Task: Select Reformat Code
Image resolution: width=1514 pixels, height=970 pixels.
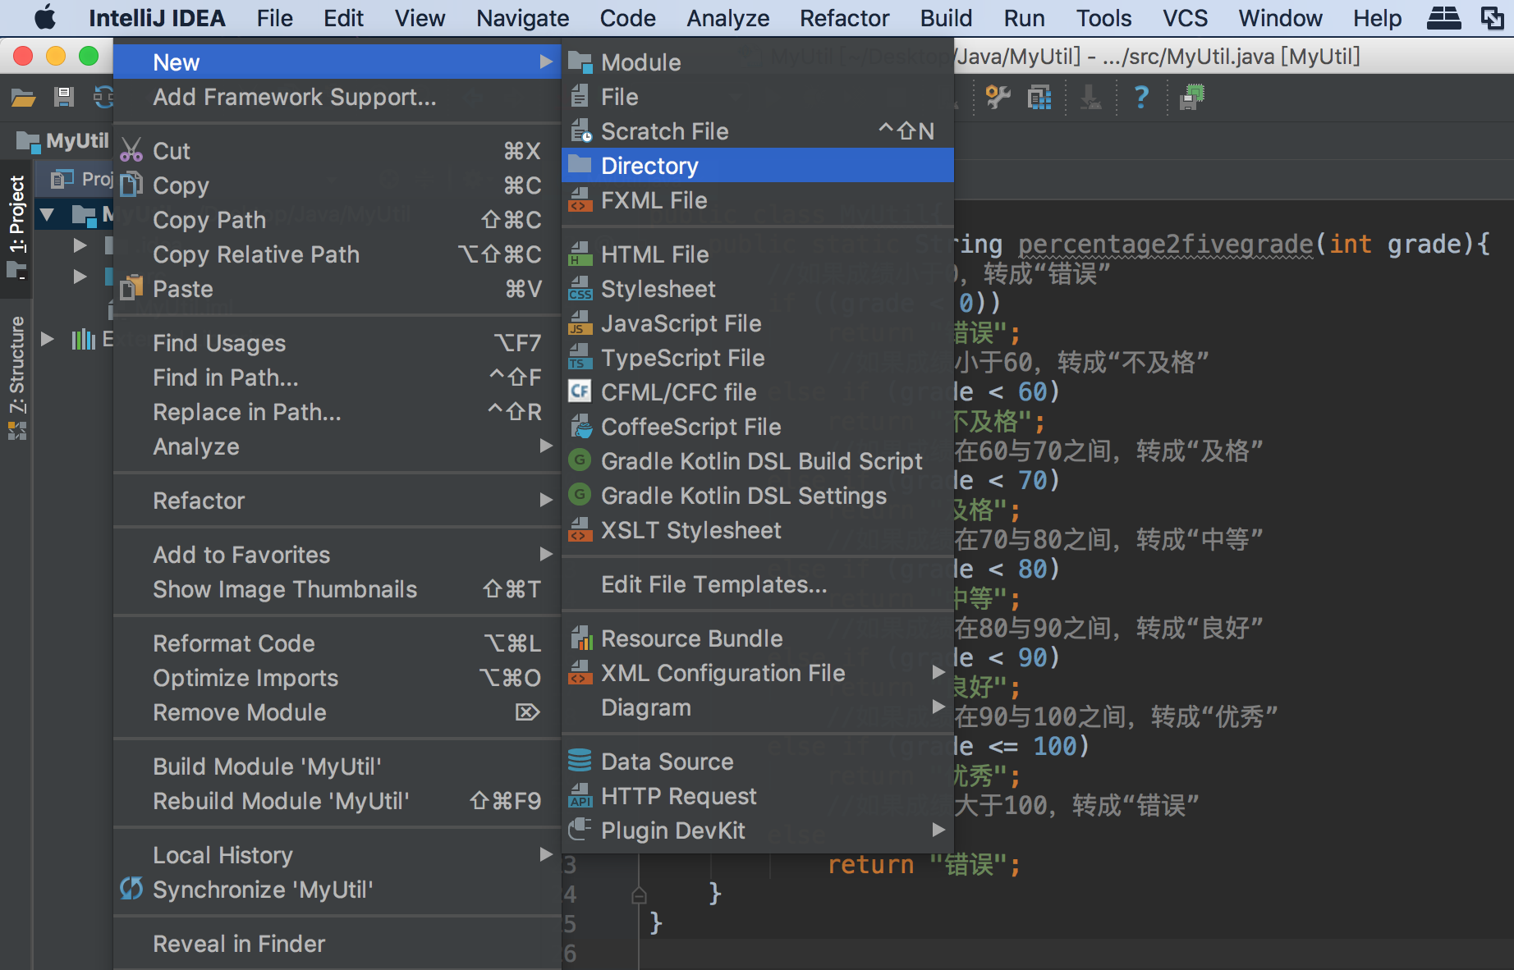Action: [x=337, y=643]
